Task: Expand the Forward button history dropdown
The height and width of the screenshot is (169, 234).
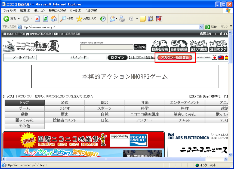Action: pos(31,19)
